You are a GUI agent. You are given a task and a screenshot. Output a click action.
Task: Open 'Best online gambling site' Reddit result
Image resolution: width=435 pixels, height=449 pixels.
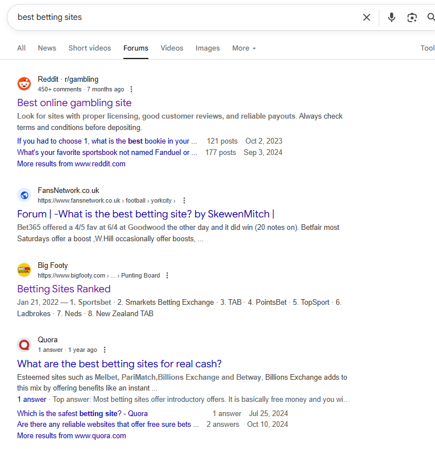[74, 103]
